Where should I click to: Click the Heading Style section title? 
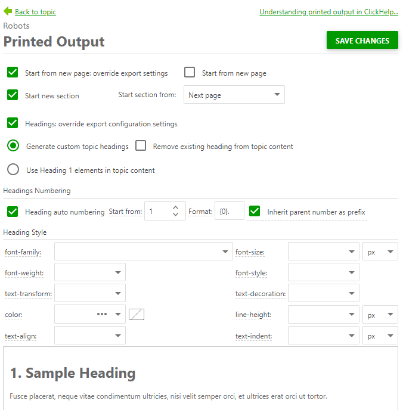coord(25,232)
